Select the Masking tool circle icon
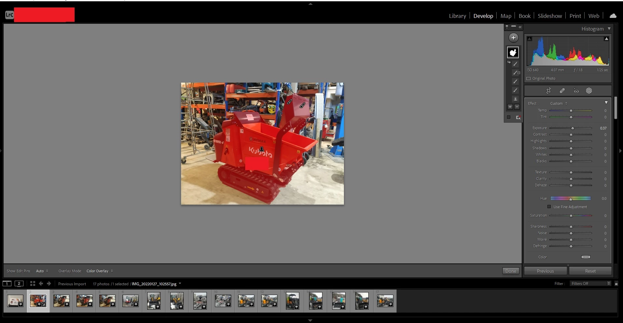The height and width of the screenshot is (323, 623). (x=589, y=91)
